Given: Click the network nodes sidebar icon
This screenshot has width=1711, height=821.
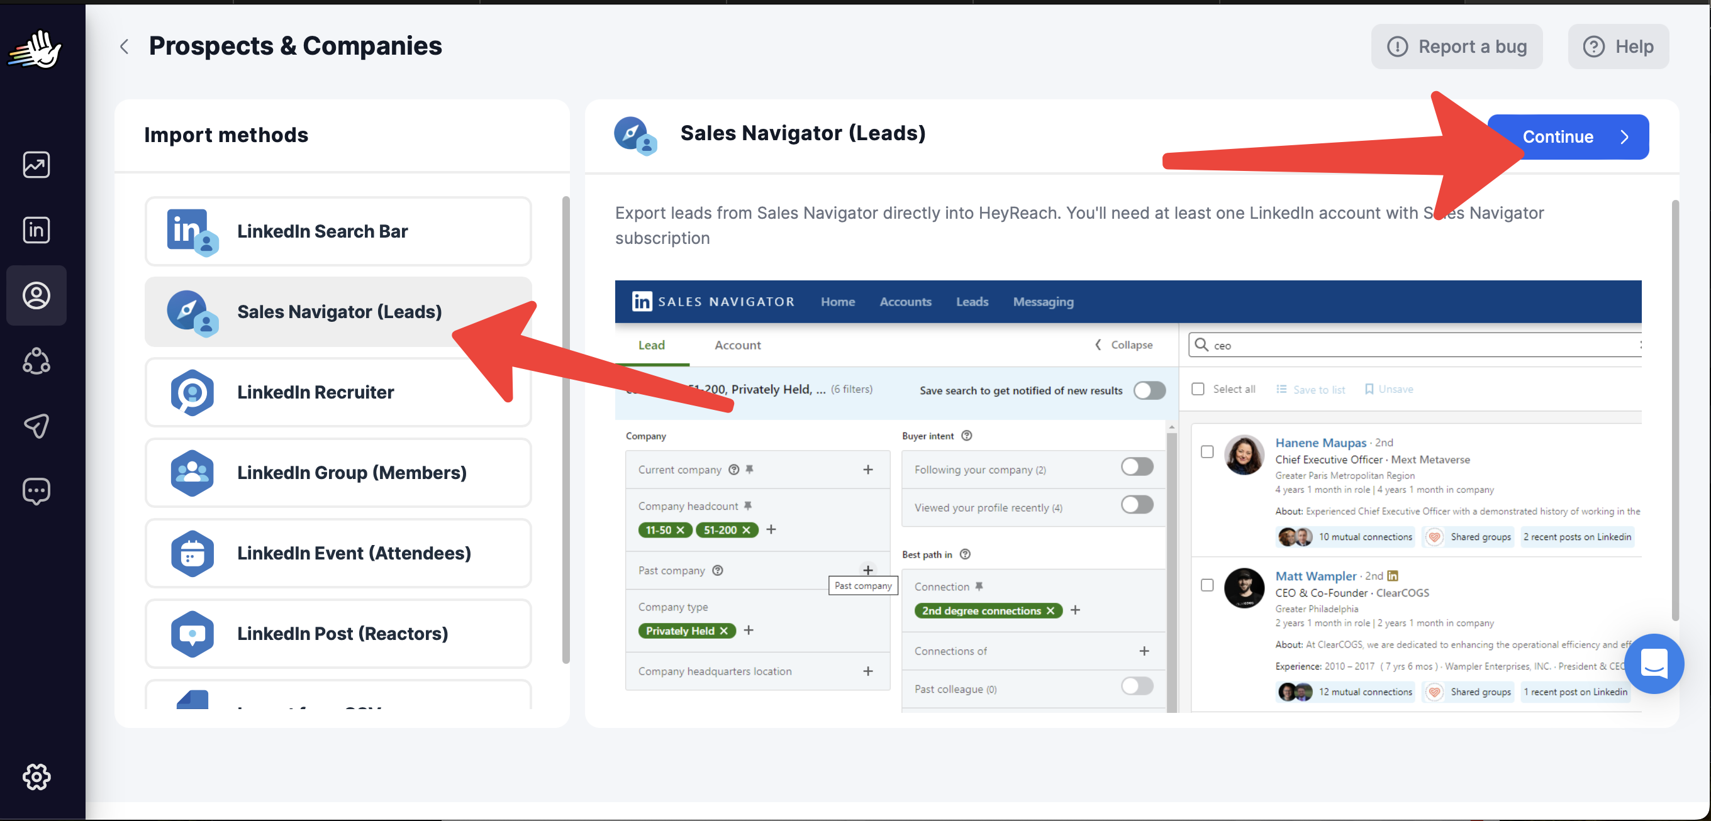Looking at the screenshot, I should tap(36, 360).
